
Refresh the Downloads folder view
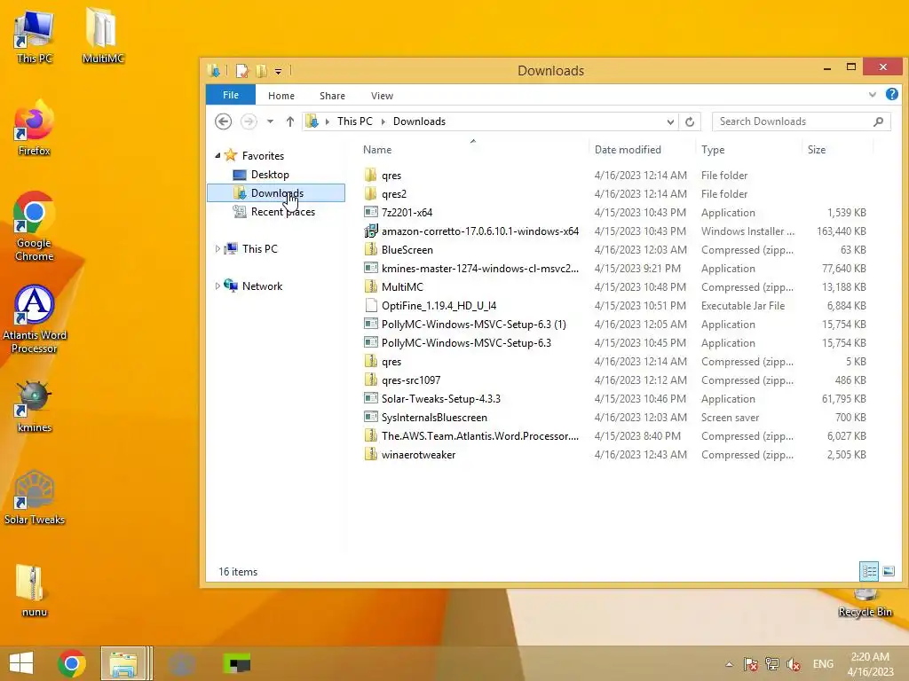[689, 121]
